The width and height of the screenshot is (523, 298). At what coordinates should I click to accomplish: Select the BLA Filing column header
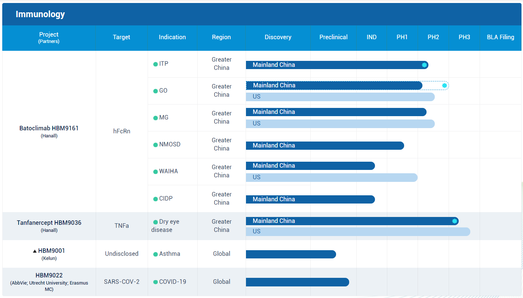500,37
